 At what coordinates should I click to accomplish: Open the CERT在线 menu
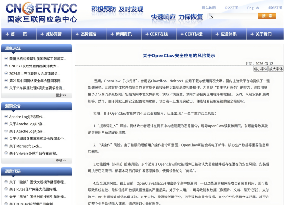(x=159, y=34)
